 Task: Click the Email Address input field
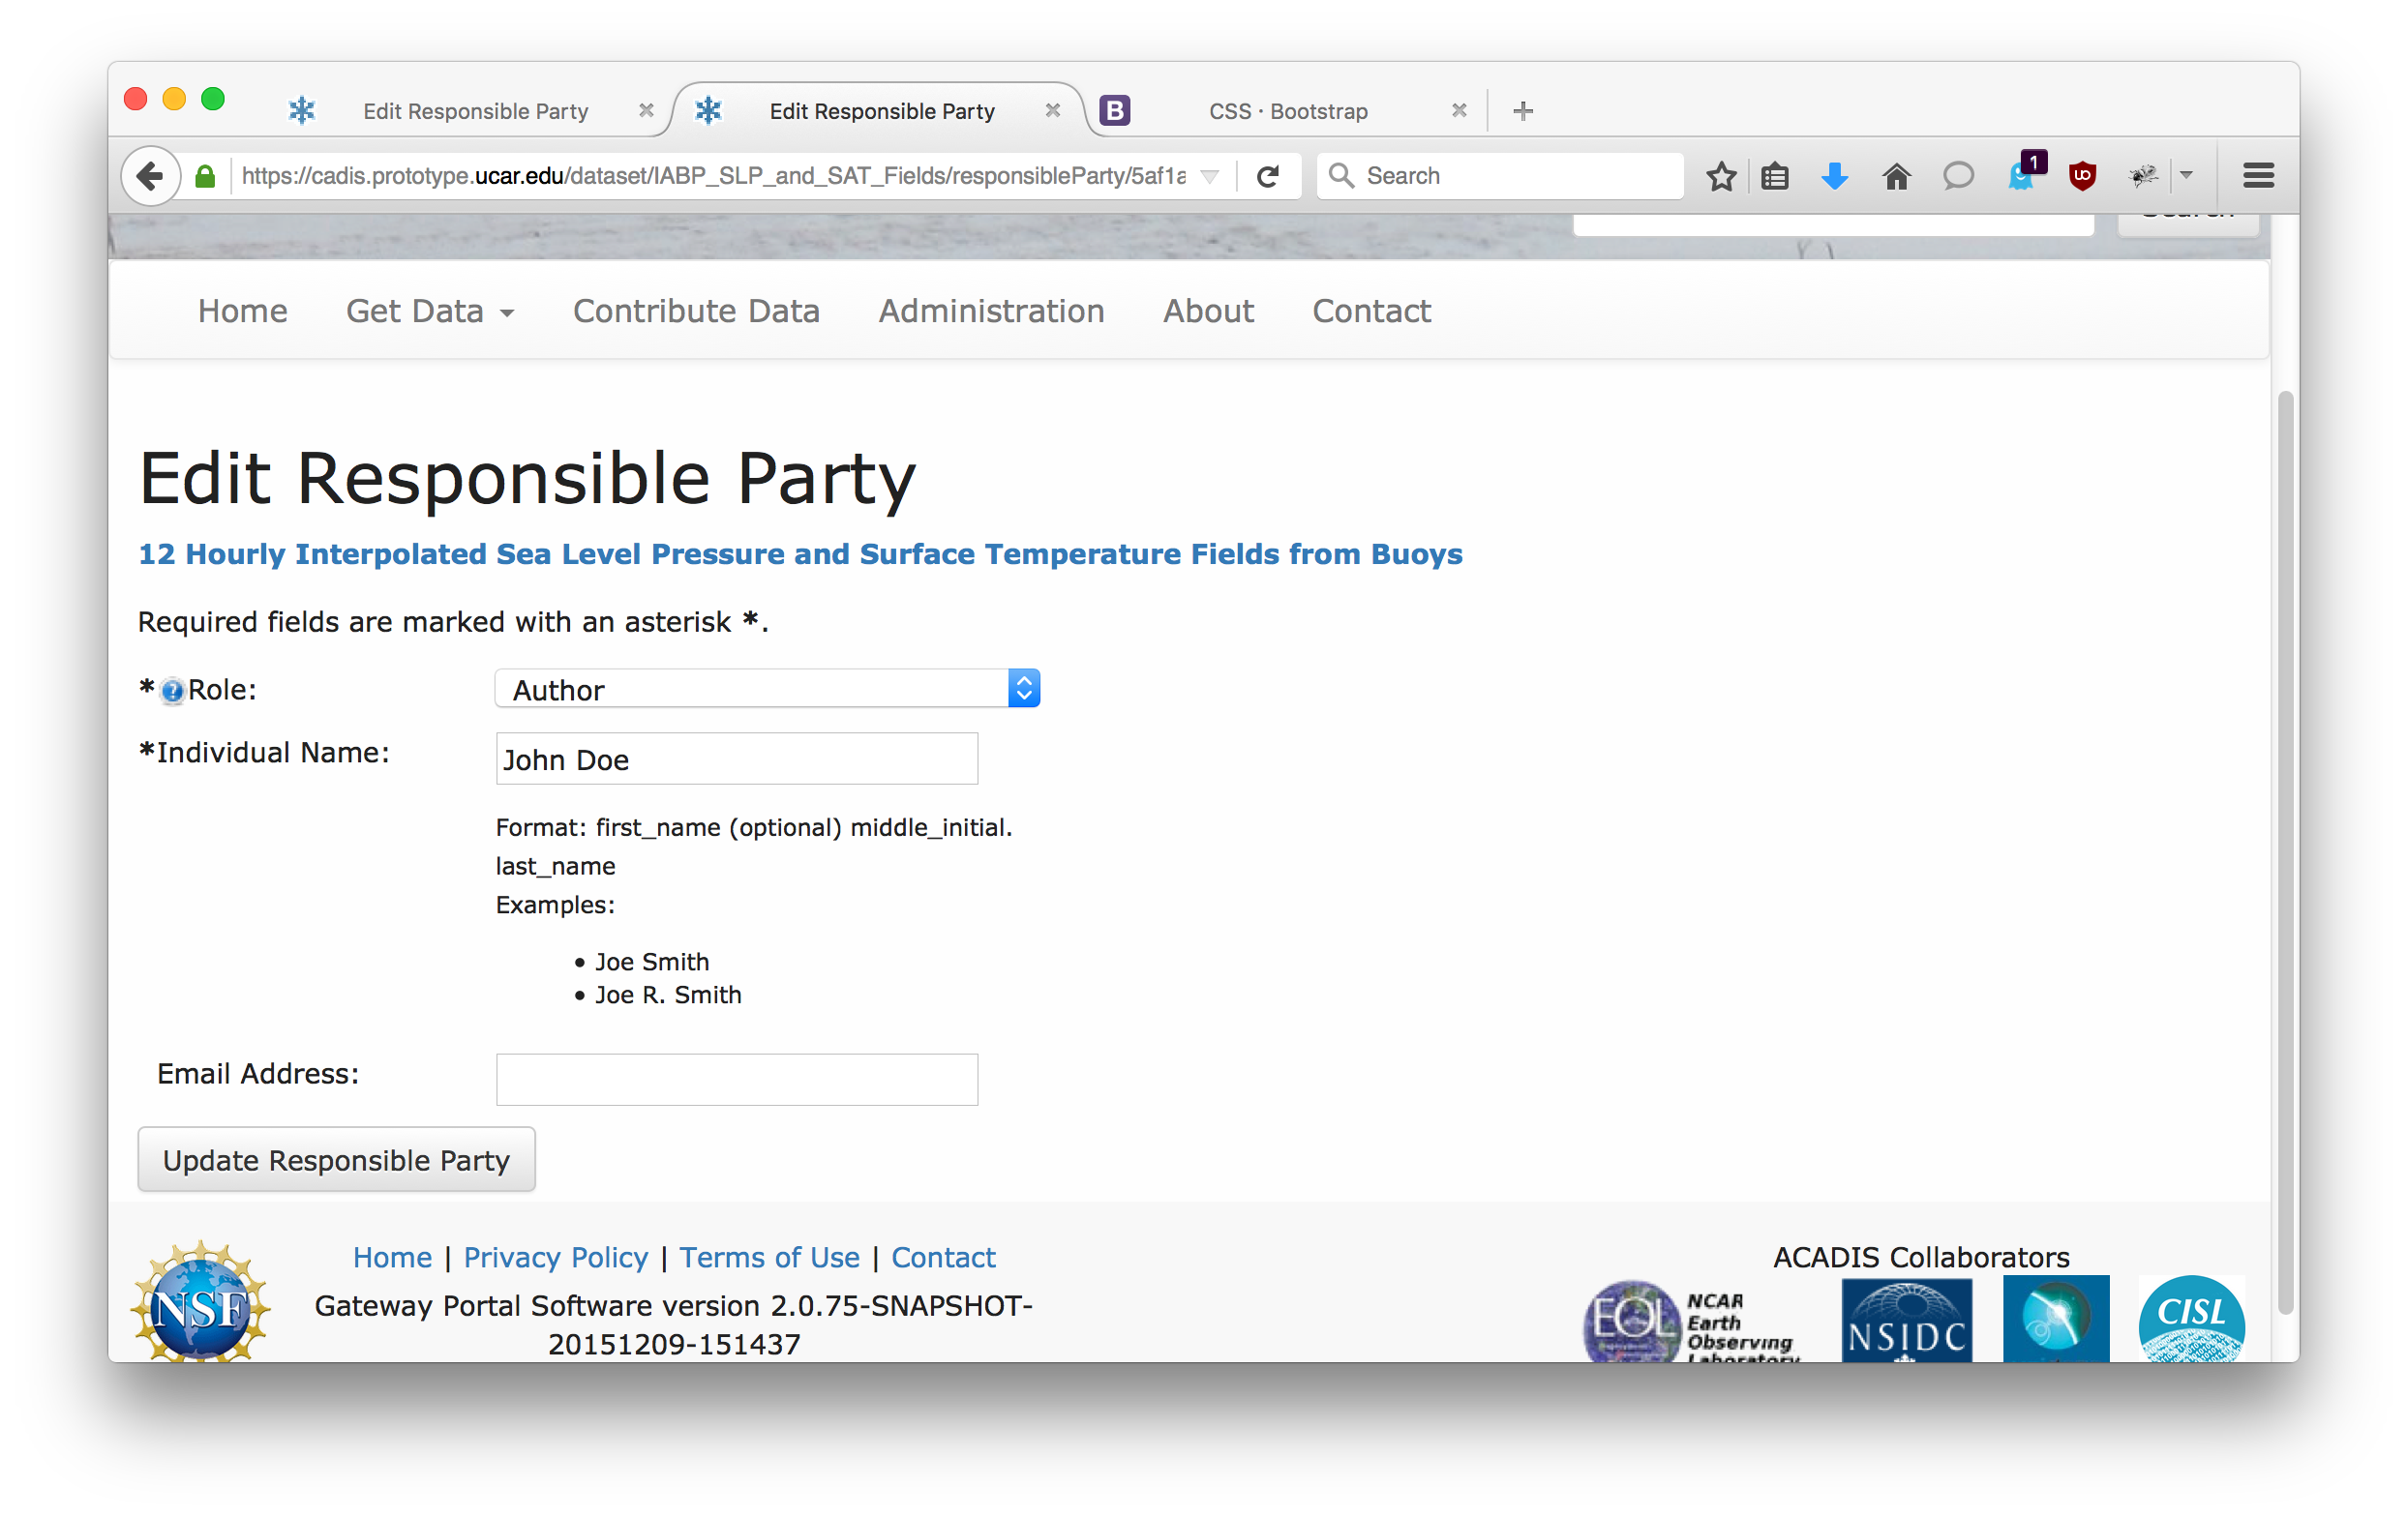pyautogui.click(x=736, y=1080)
